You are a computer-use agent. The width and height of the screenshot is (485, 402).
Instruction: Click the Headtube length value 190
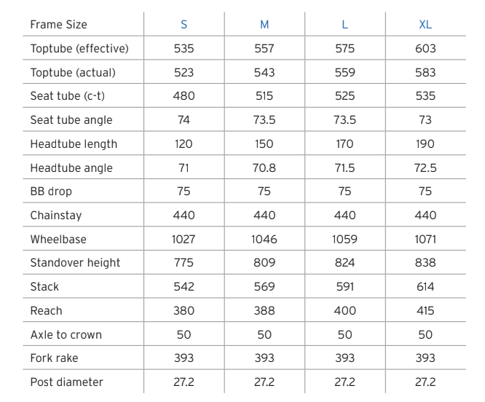click(x=425, y=144)
